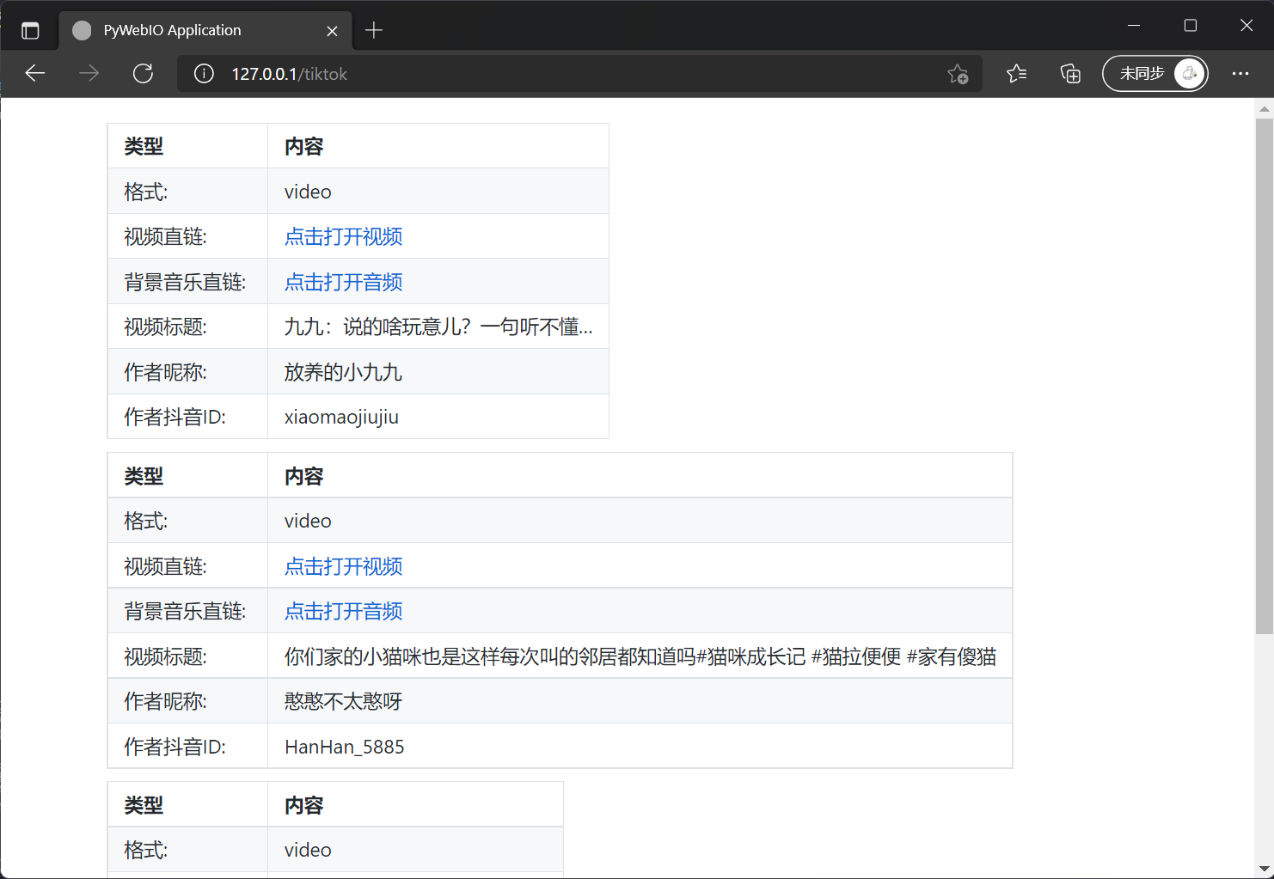Screen dimensions: 1274x879
Task: Click the 未同步 profile button
Action: 1155,74
